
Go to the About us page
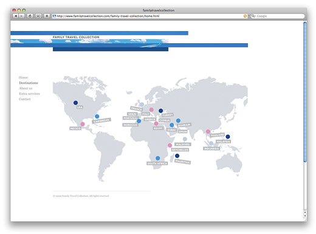pyautogui.click(x=26, y=88)
